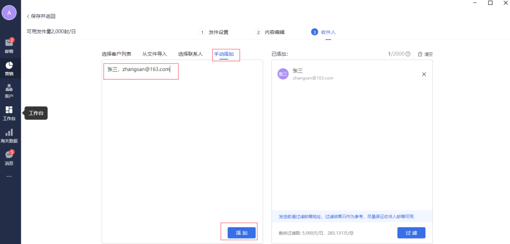Click the manual recipient text input area
The width and height of the screenshot is (510, 244).
tap(182, 149)
